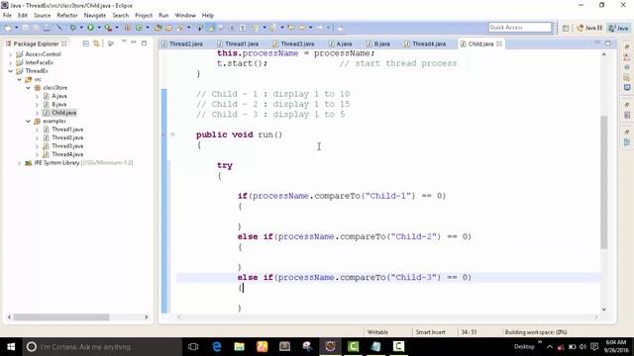Open the Navigate menu

95,16
